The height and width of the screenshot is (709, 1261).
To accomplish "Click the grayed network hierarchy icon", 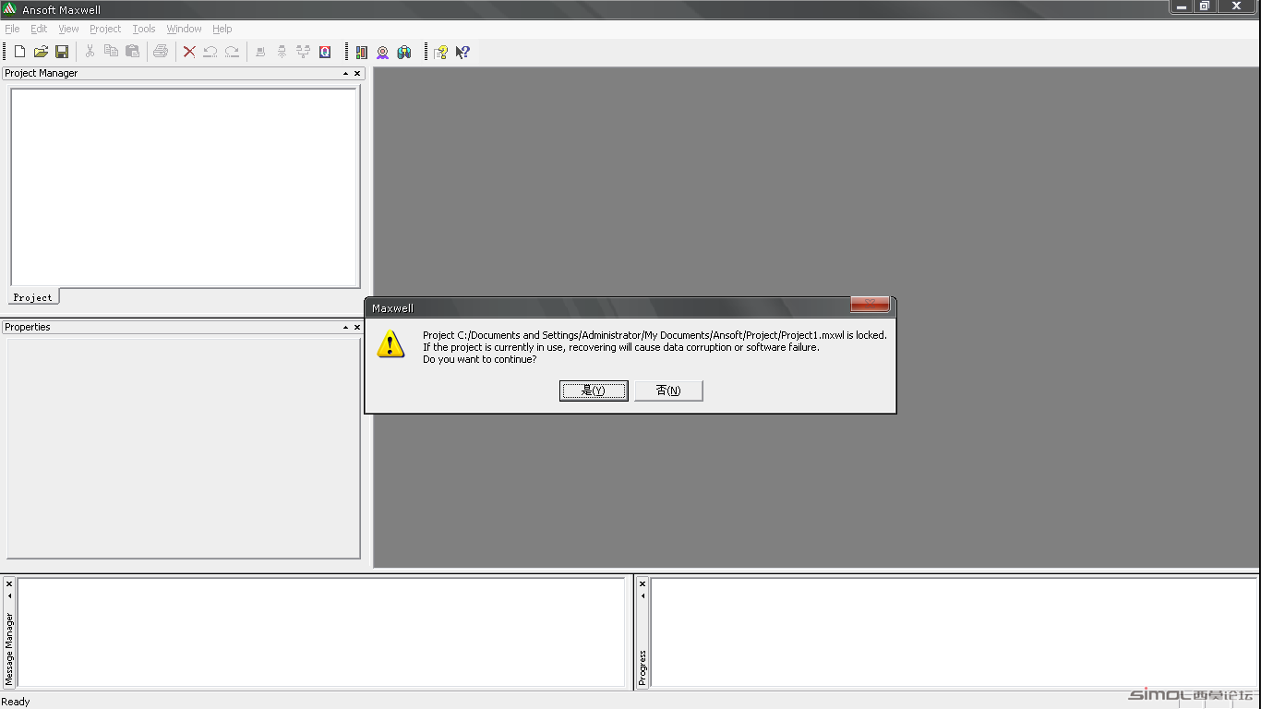I will point(303,52).
